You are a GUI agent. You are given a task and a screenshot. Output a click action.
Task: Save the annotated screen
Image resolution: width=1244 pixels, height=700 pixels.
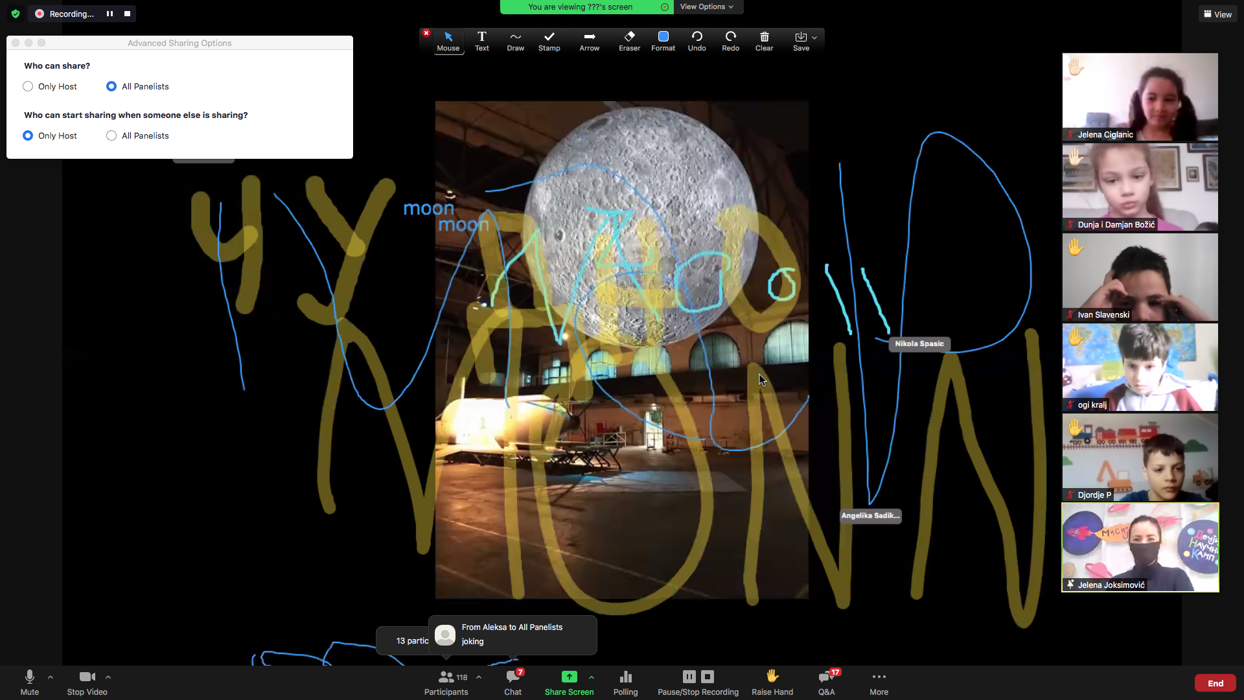coord(801,41)
